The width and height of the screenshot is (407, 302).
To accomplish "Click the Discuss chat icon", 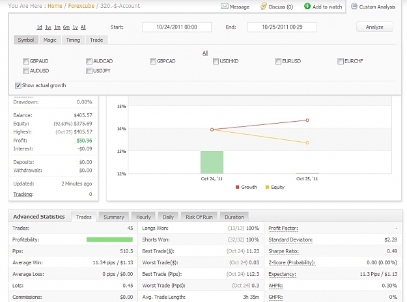I will click(264, 7).
